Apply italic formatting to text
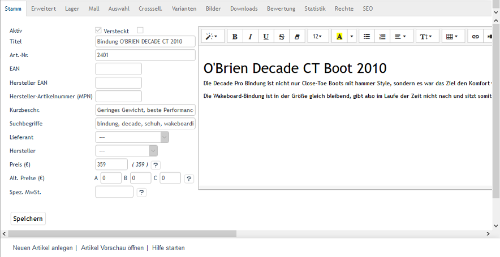The image size is (500, 257). [x=250, y=36]
